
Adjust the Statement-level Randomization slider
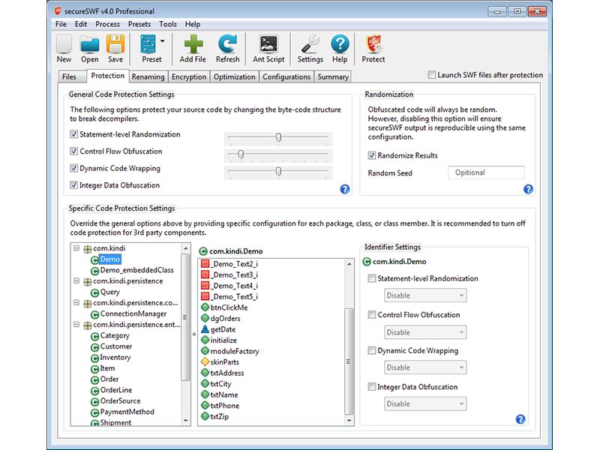(x=278, y=137)
